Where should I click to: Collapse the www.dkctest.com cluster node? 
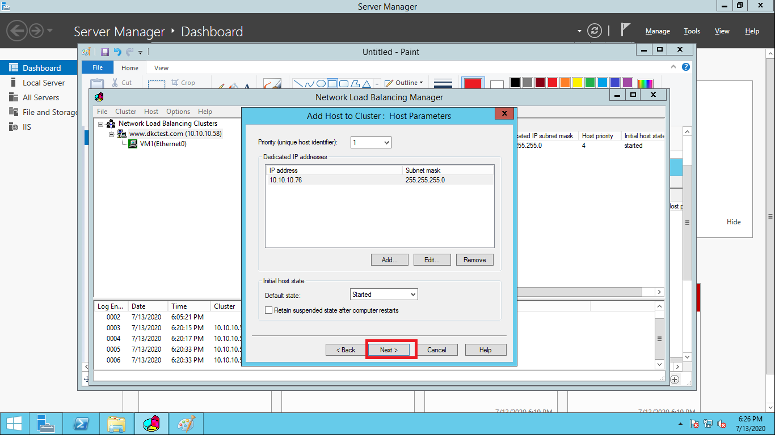pyautogui.click(x=111, y=134)
